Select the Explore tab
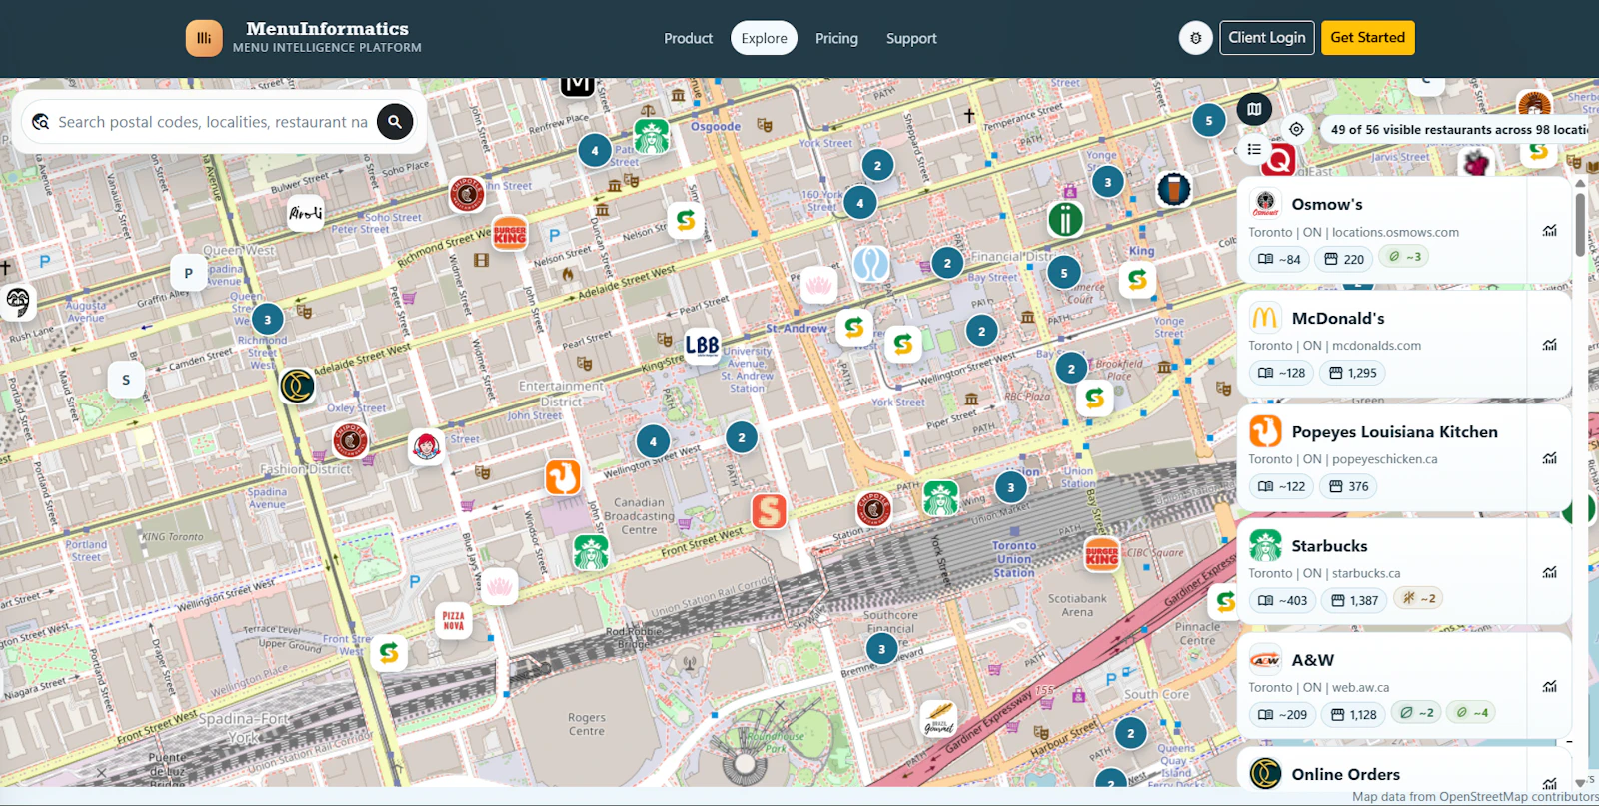 pyautogui.click(x=764, y=38)
